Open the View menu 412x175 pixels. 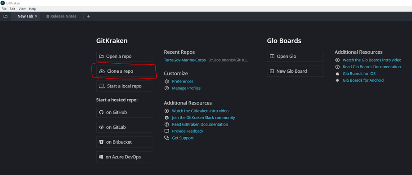click(22, 9)
